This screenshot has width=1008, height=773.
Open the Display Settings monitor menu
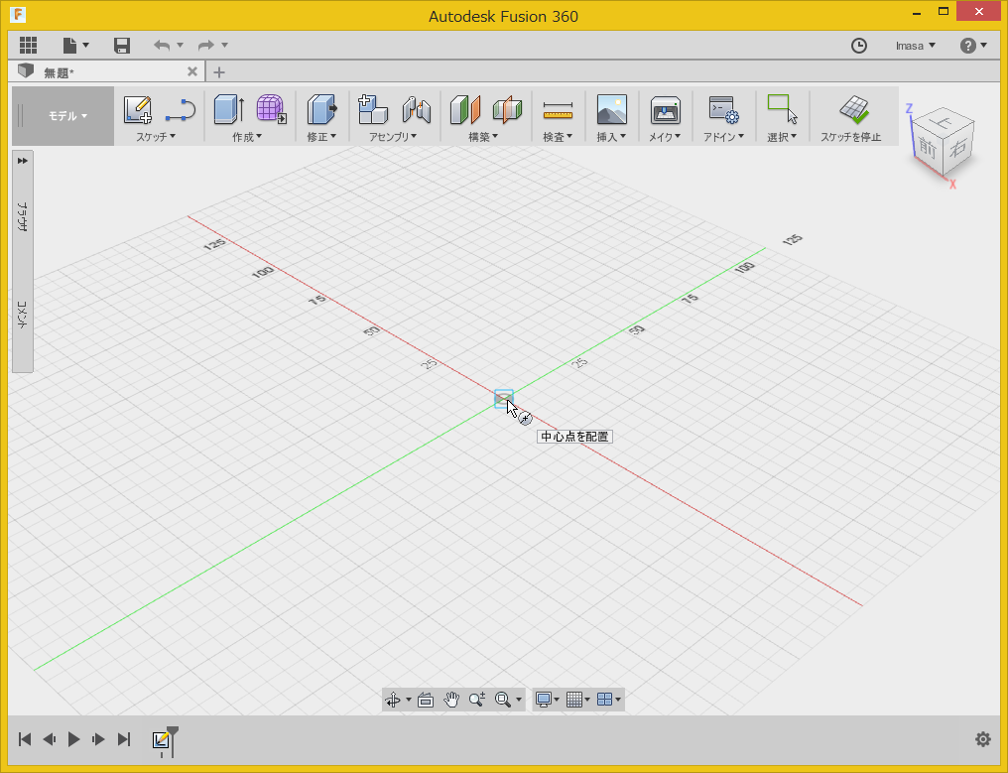point(547,700)
